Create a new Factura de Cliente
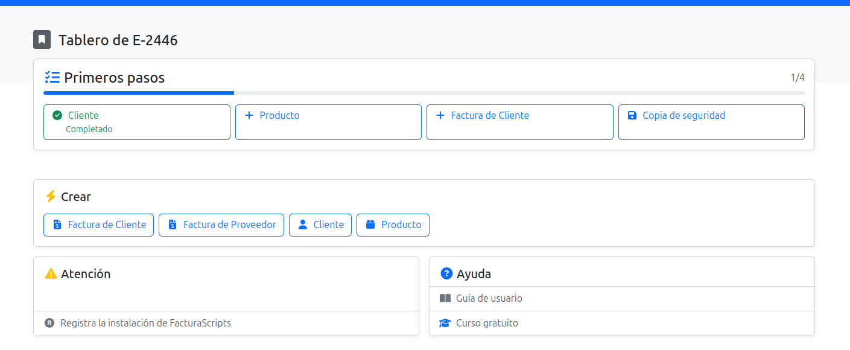This screenshot has width=850, height=350. [x=98, y=224]
